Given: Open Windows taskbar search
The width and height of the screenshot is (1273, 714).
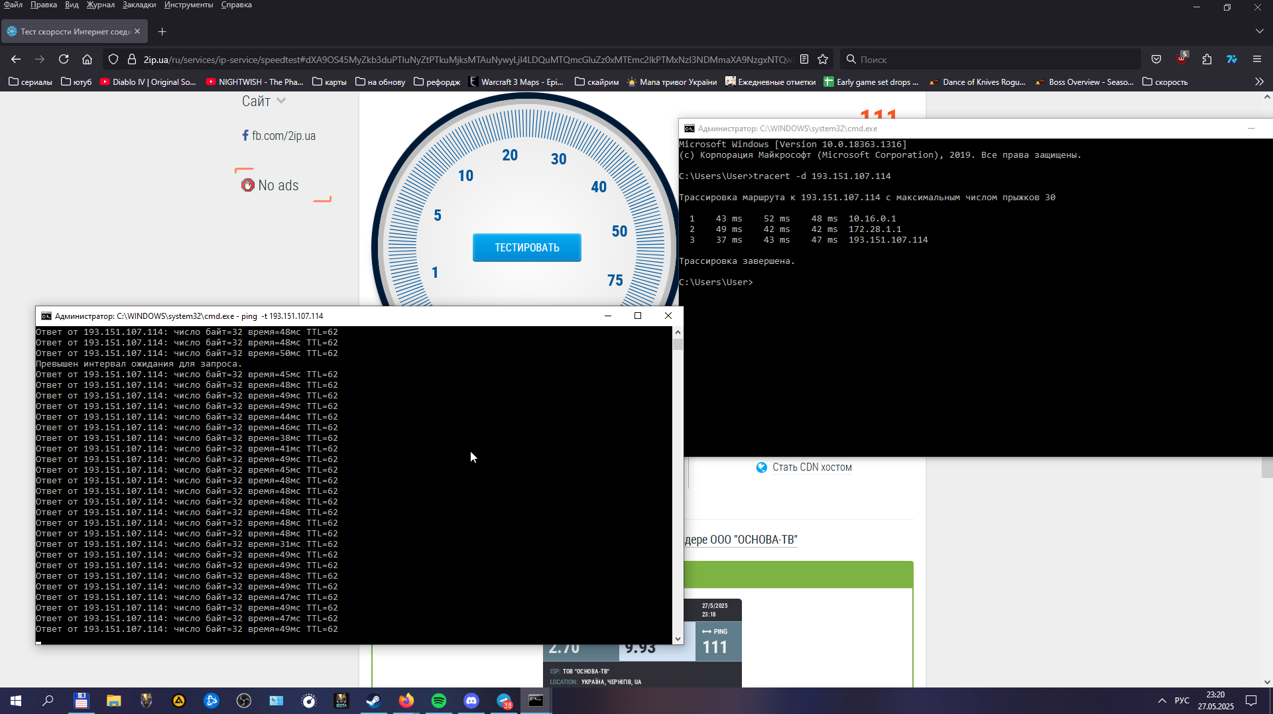Looking at the screenshot, I should (48, 701).
